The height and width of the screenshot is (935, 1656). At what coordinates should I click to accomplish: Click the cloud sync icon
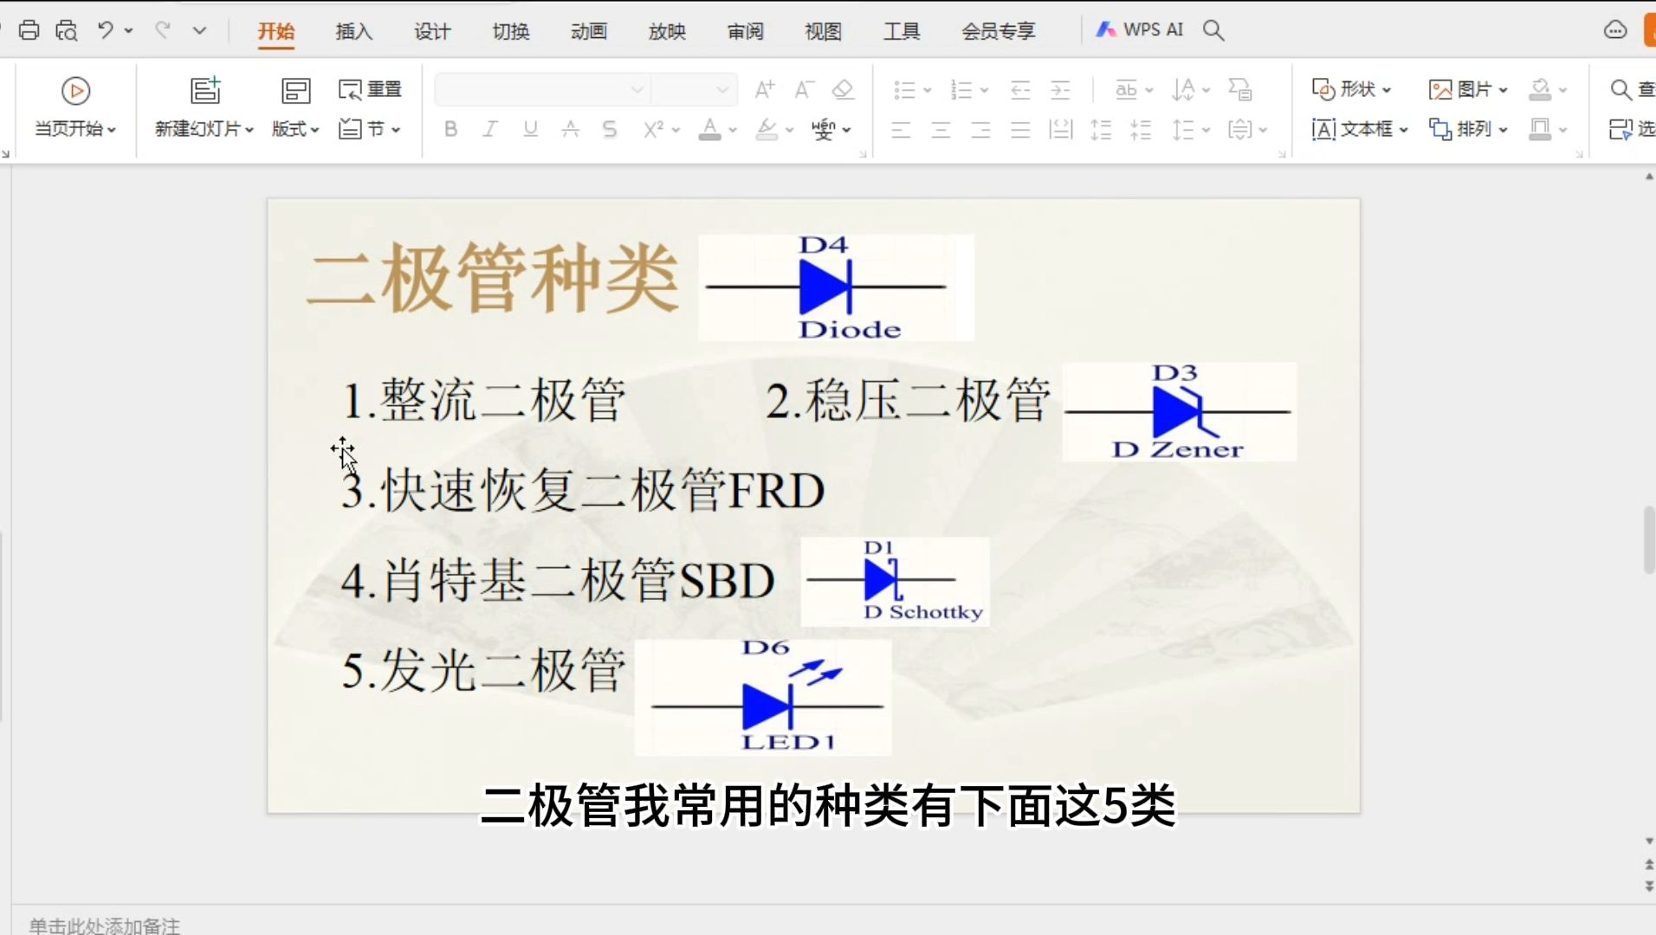tap(1615, 30)
